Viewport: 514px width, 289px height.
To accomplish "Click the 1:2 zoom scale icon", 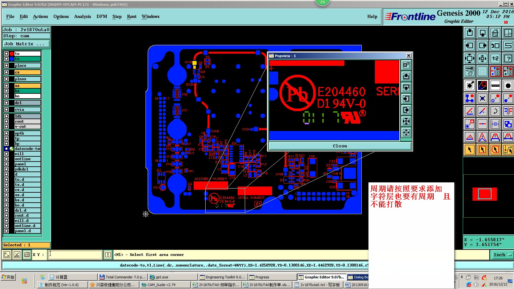I will [x=495, y=58].
